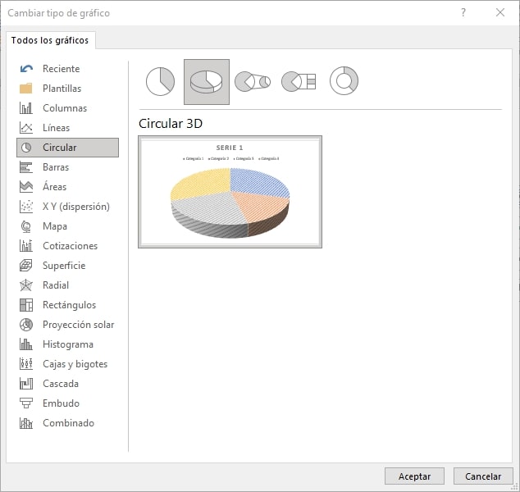Image resolution: width=520 pixels, height=492 pixels.
Task: Click the Cajas y bigotes icon
Action: tap(26, 364)
